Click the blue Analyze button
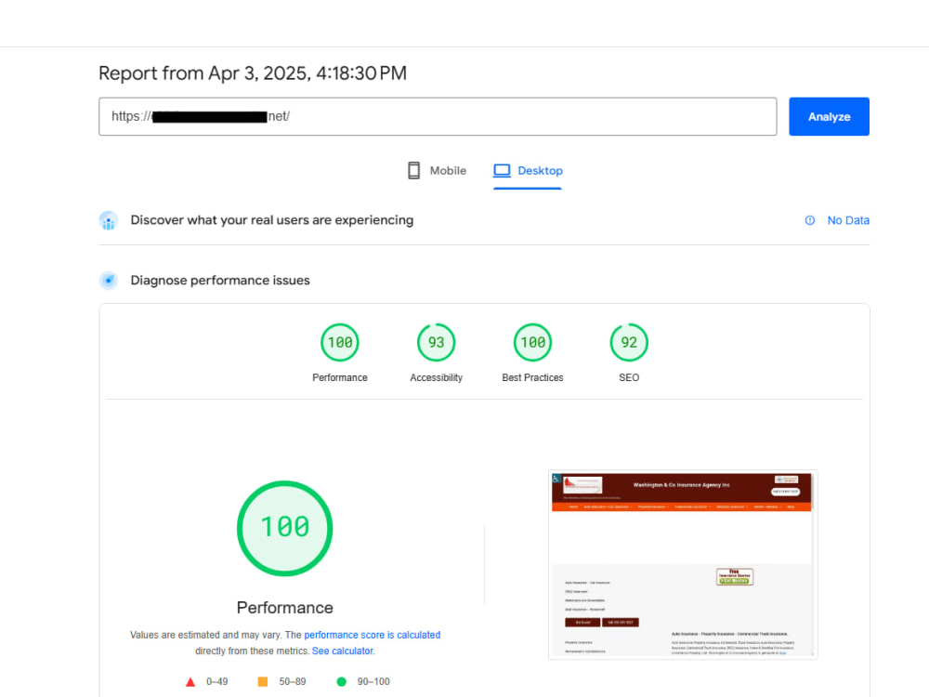 point(829,117)
